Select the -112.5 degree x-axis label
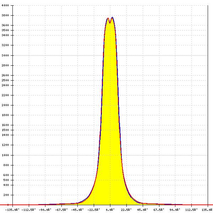This screenshot has height=213, width=213. pos(29,210)
